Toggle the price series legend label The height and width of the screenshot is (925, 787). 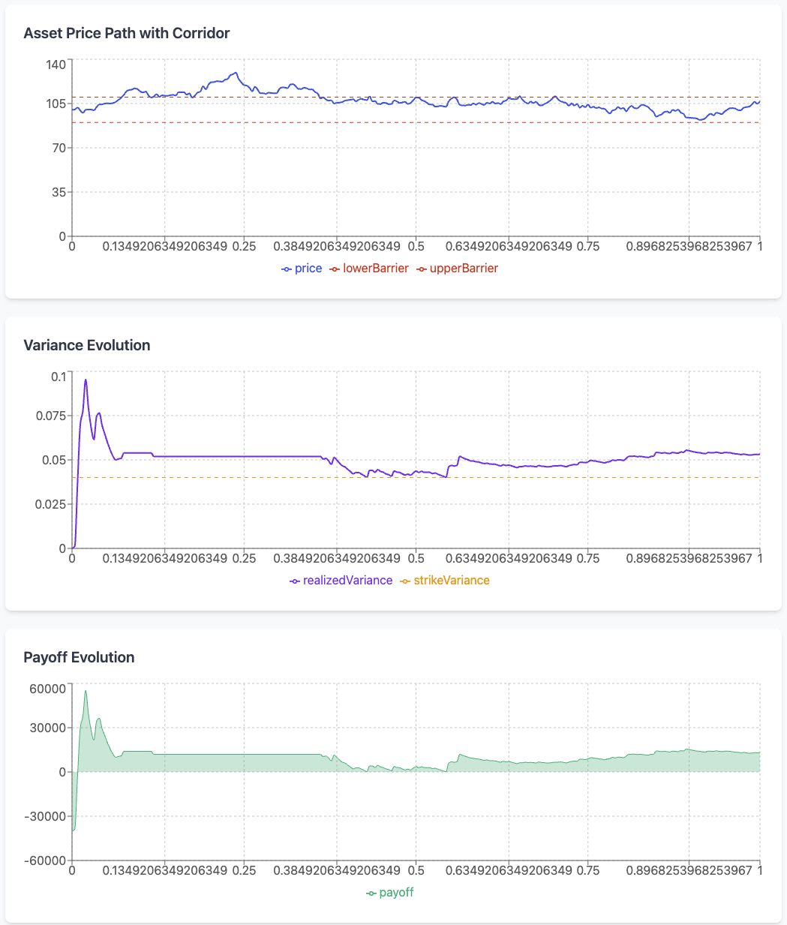pos(308,269)
